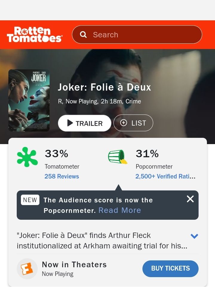Add movie to a list with LIST

[133, 123]
